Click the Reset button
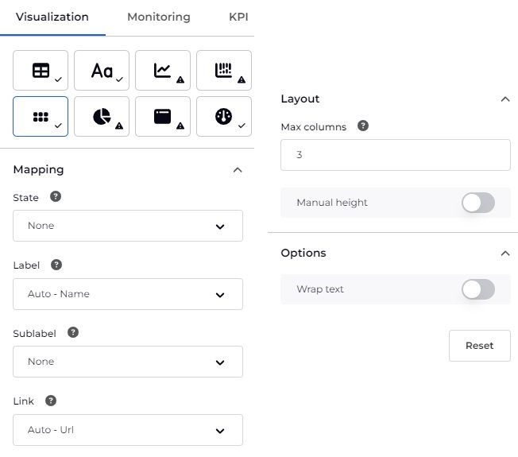The image size is (518, 457). 480,346
